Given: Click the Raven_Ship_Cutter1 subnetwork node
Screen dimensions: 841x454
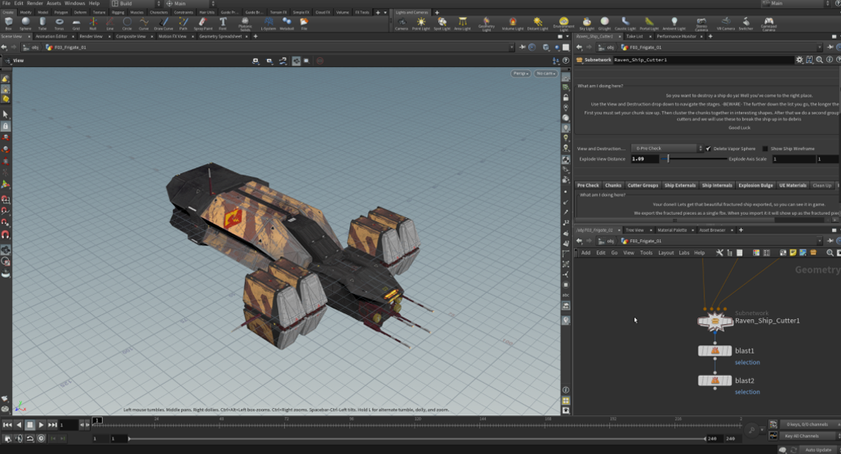Looking at the screenshot, I should click(x=716, y=322).
